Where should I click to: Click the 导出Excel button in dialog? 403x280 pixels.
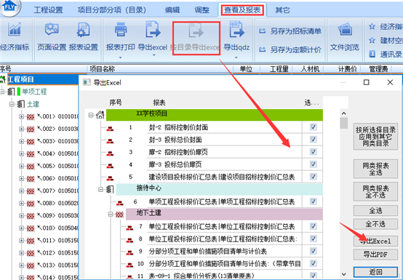pos(375,241)
